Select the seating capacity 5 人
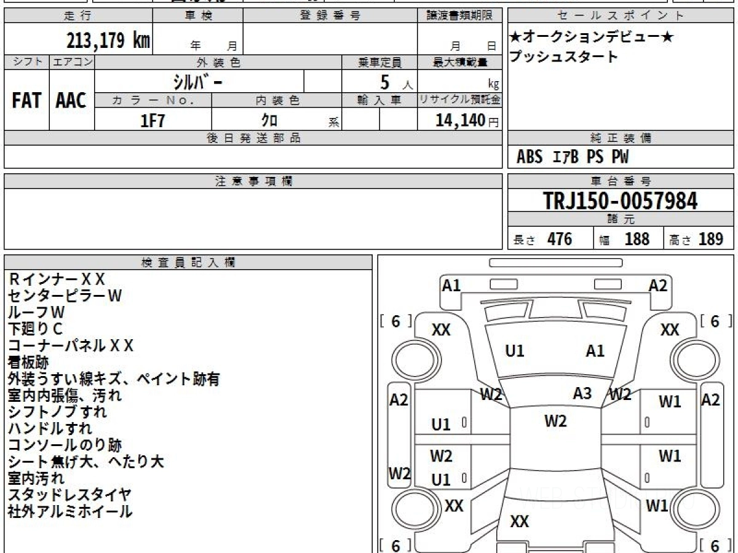The image size is (738, 553). pyautogui.click(x=396, y=82)
